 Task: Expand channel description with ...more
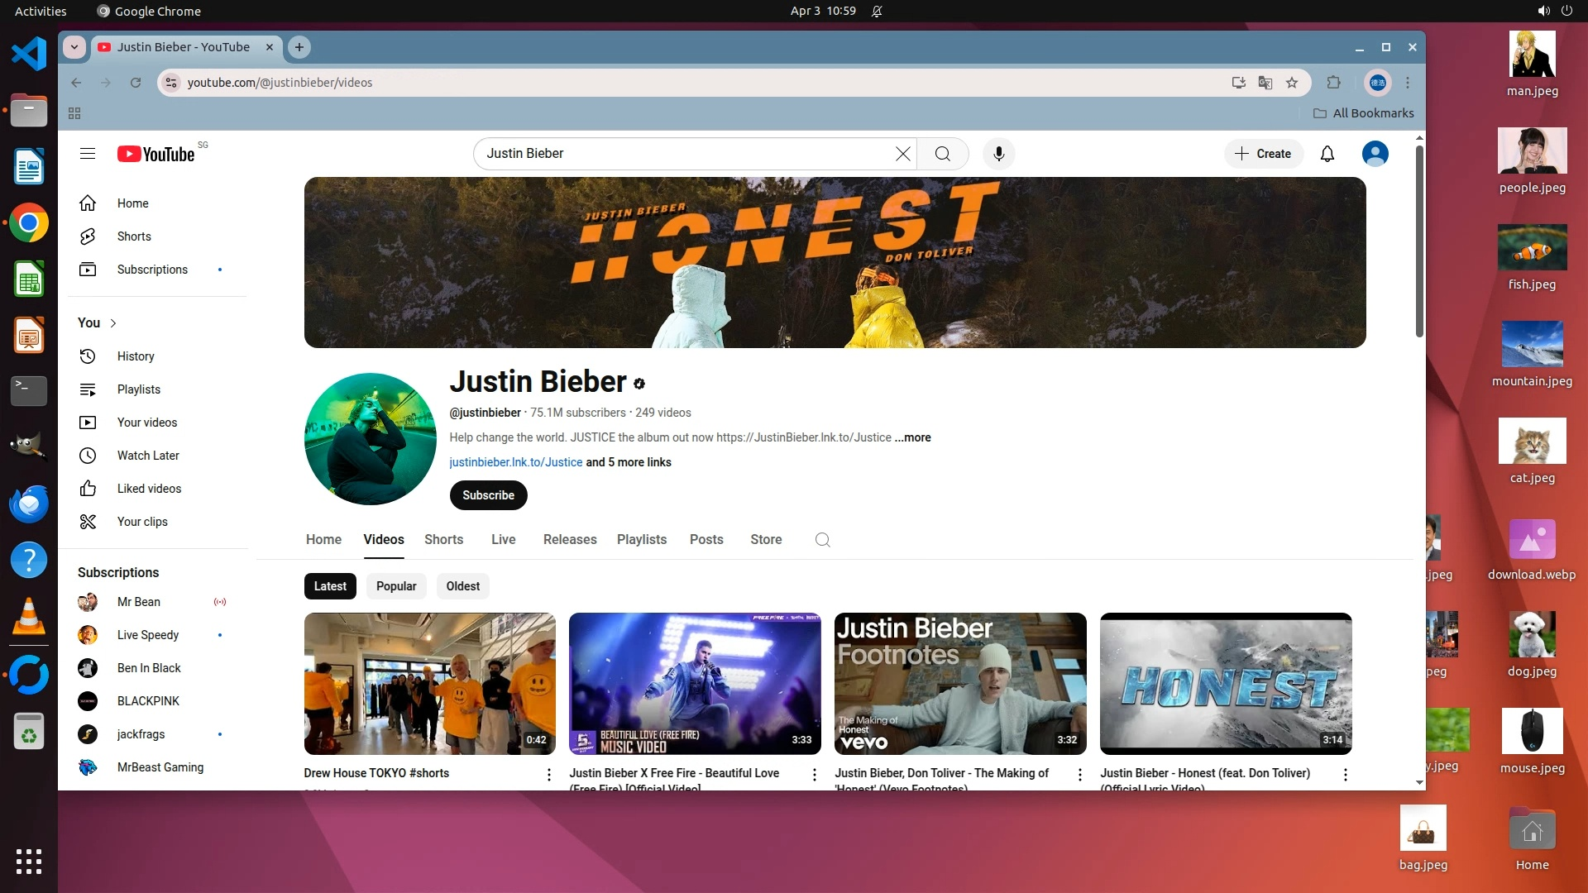coord(913,437)
